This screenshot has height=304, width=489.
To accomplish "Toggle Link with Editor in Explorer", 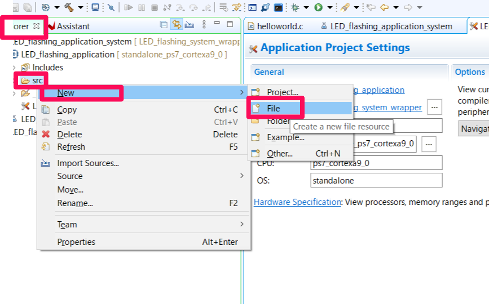I will pos(177,24).
